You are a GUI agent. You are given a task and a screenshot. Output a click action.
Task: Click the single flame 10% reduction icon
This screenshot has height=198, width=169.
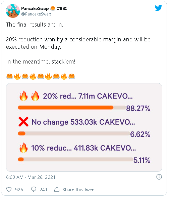click(23, 148)
